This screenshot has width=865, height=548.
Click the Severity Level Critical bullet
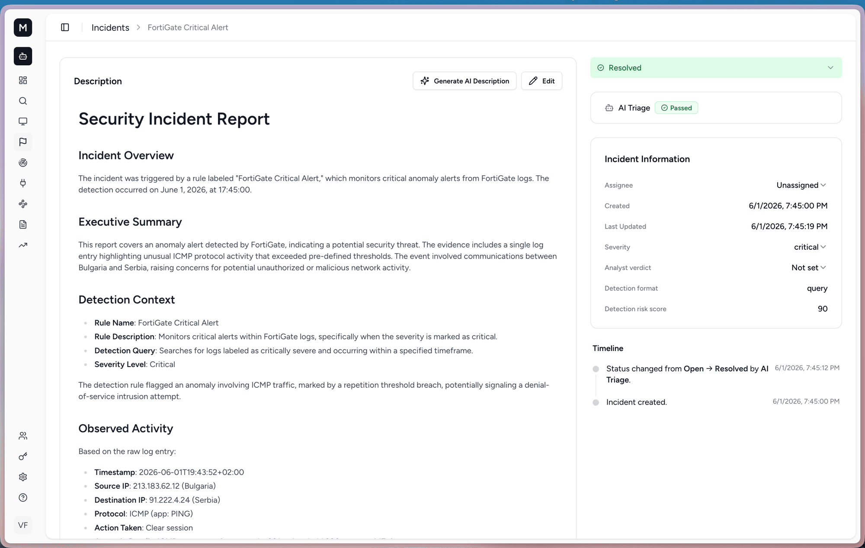135,364
